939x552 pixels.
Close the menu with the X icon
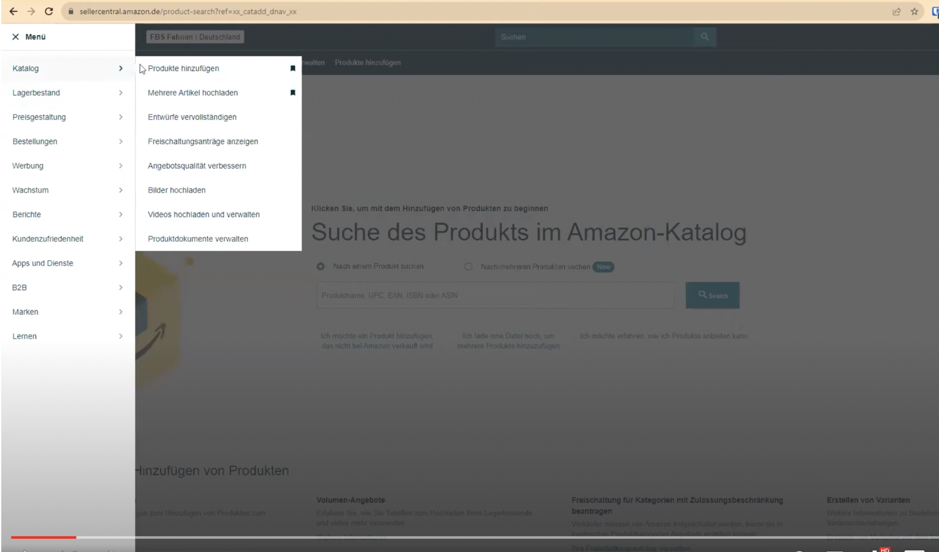click(16, 37)
